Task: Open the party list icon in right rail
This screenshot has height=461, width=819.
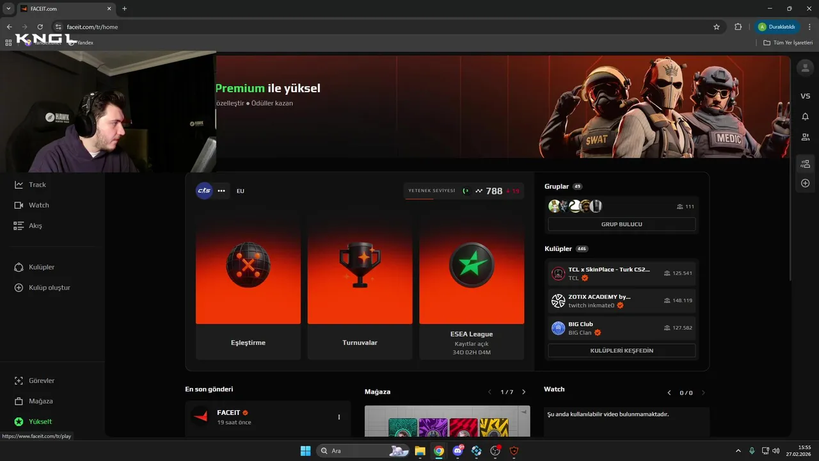Action: (805, 165)
